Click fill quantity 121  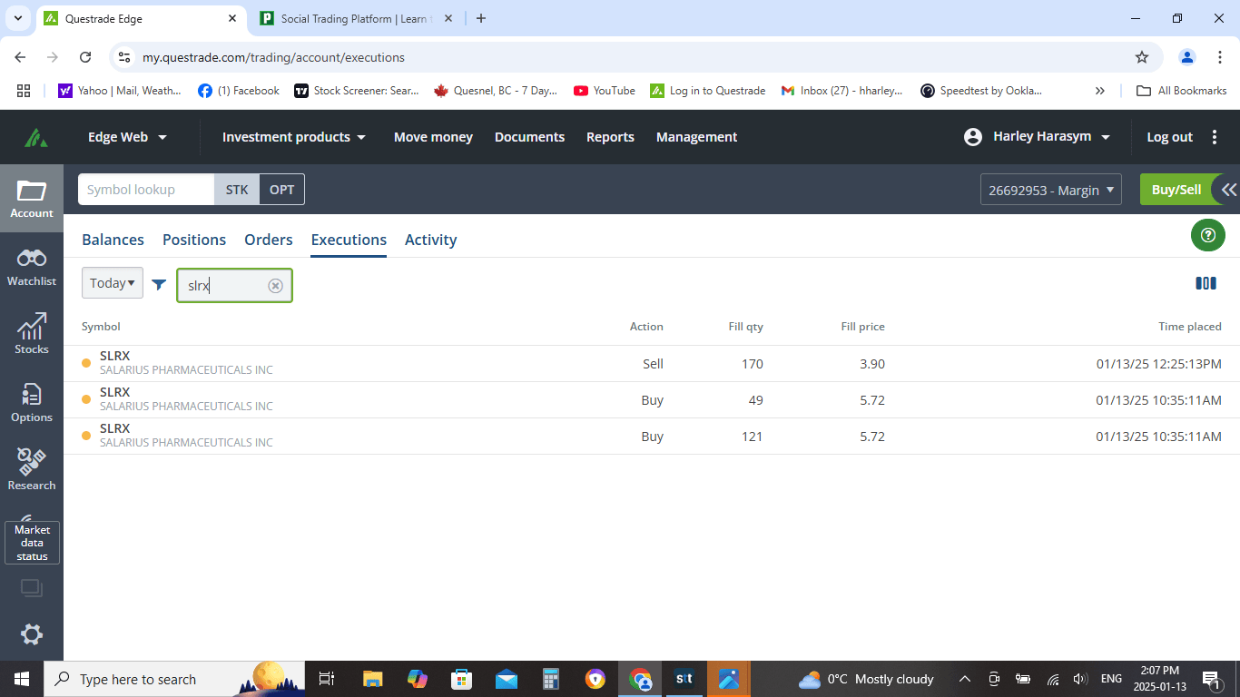point(752,437)
